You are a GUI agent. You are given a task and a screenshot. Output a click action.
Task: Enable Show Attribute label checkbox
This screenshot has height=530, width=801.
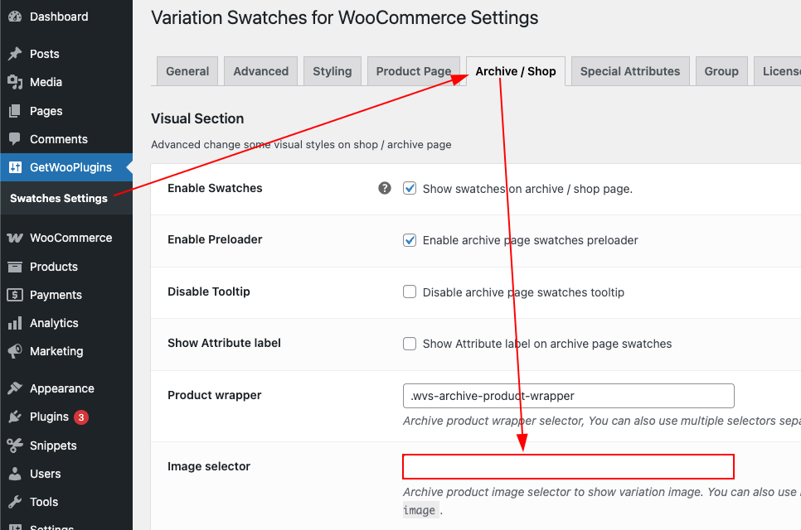click(x=410, y=344)
